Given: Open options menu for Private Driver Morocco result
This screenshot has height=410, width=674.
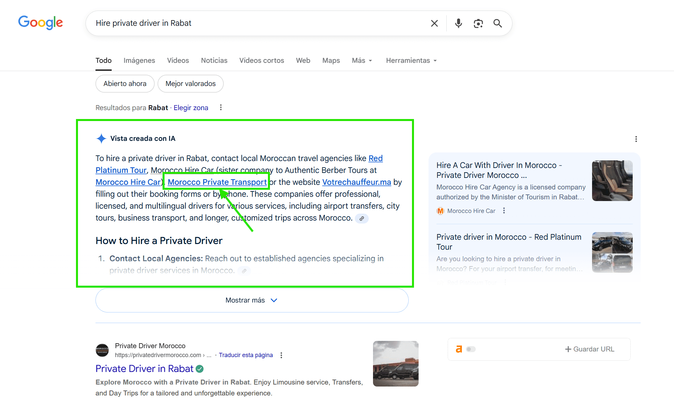Looking at the screenshot, I should click(281, 355).
